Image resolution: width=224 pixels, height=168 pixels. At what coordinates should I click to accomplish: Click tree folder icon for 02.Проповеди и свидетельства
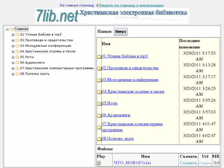(x=17, y=40)
